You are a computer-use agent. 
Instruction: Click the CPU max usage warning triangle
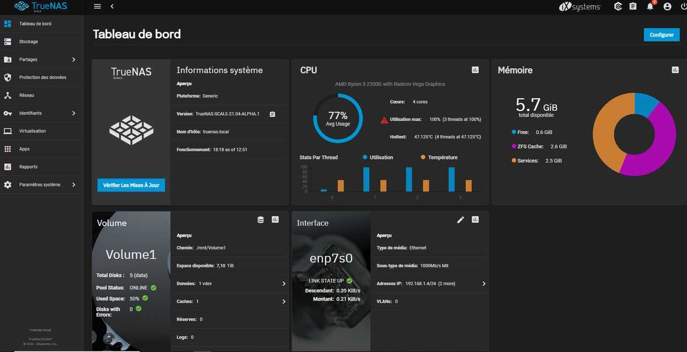point(384,120)
